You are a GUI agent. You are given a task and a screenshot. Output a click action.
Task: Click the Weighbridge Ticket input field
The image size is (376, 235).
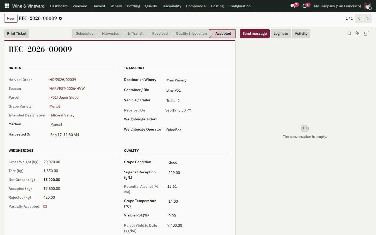(198, 120)
